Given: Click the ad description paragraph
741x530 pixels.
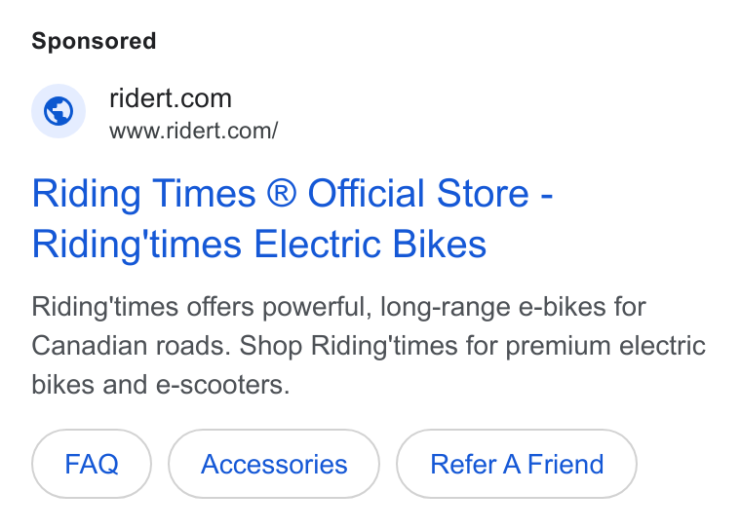Looking at the screenshot, I should point(369,345).
